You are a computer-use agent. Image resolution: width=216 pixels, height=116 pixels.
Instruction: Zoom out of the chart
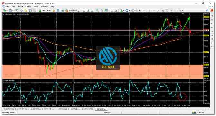102,11
